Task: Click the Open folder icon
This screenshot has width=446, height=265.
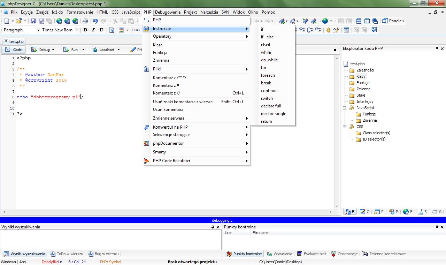Action: point(19,21)
